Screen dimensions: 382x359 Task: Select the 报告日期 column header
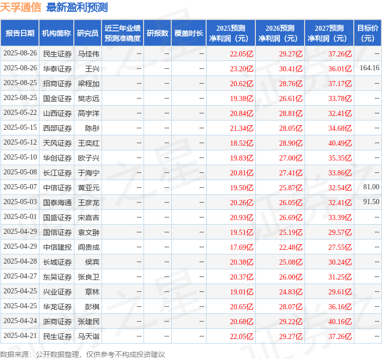20,33
